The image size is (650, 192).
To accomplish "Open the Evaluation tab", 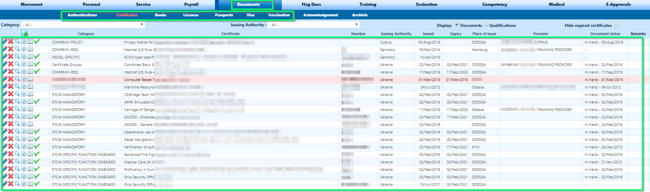I will point(427,4).
